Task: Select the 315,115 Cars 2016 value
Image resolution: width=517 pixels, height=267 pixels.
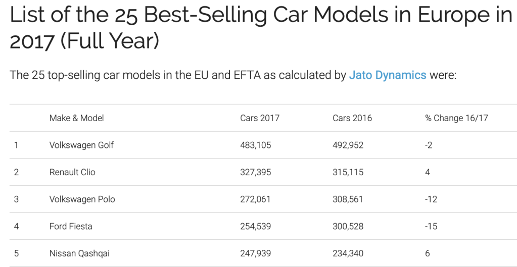Action: (x=348, y=172)
